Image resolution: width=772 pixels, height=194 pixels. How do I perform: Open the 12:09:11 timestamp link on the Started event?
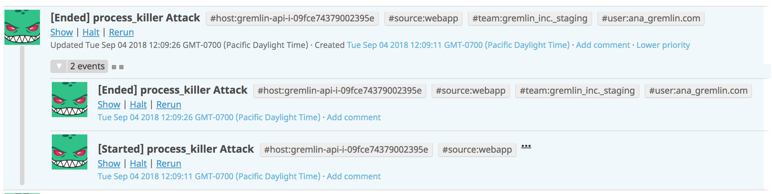[209, 176]
